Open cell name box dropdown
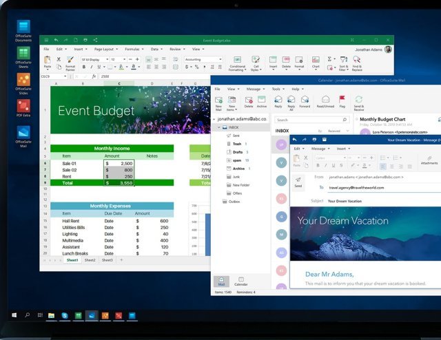 tap(65, 76)
